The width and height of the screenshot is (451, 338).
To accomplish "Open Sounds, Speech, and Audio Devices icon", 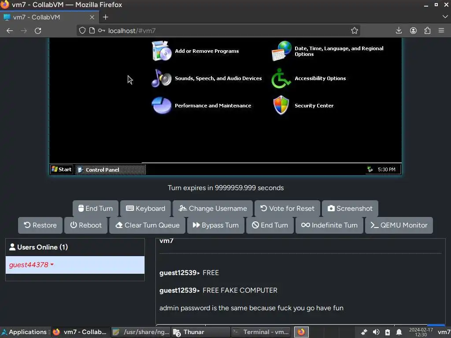I will pos(161,78).
